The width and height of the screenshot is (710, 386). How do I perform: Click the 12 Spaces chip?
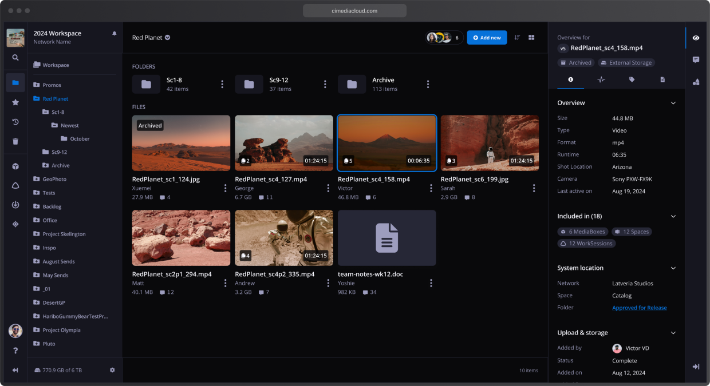click(x=632, y=232)
